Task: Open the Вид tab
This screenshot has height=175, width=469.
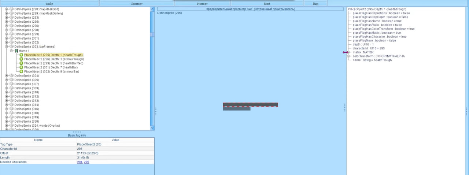Action: [x=315, y=3]
